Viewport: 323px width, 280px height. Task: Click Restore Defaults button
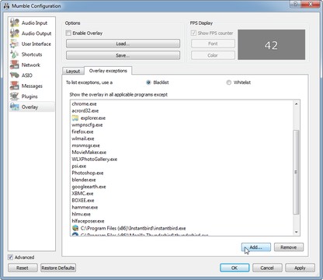(x=58, y=268)
